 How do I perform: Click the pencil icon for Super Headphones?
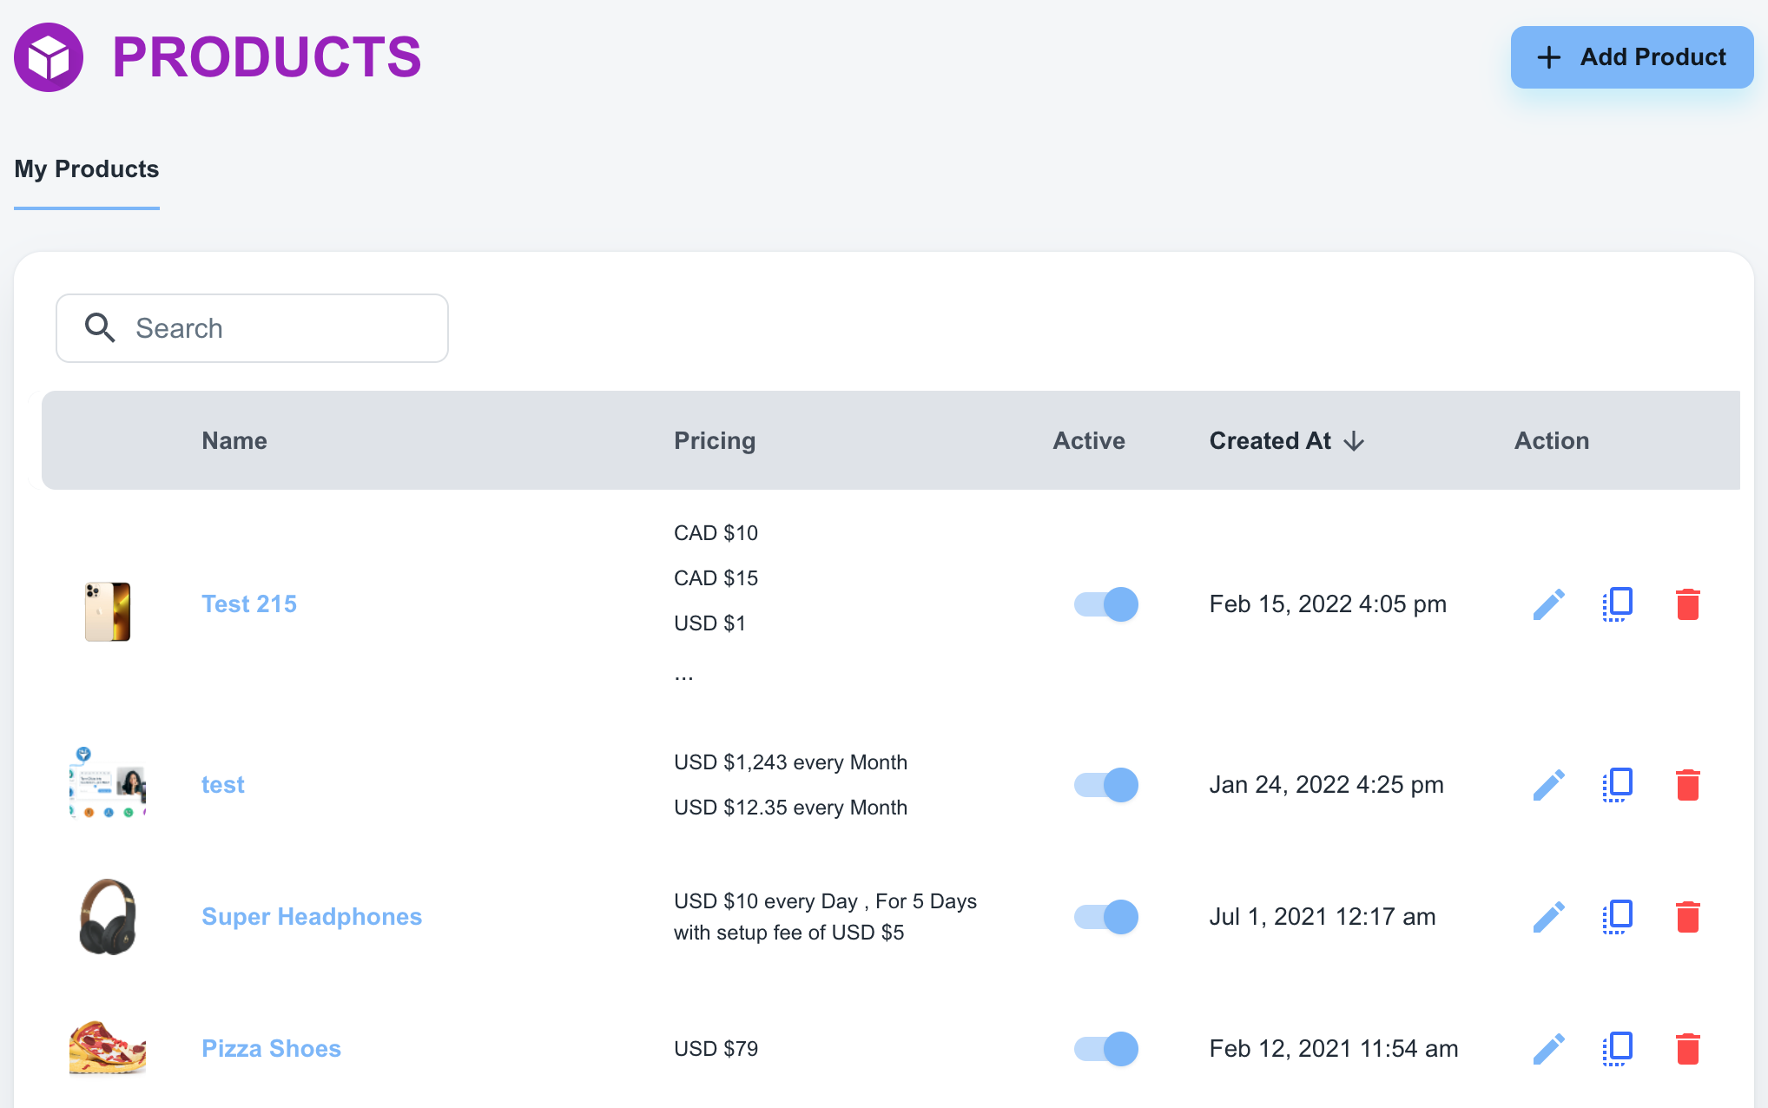click(1548, 917)
